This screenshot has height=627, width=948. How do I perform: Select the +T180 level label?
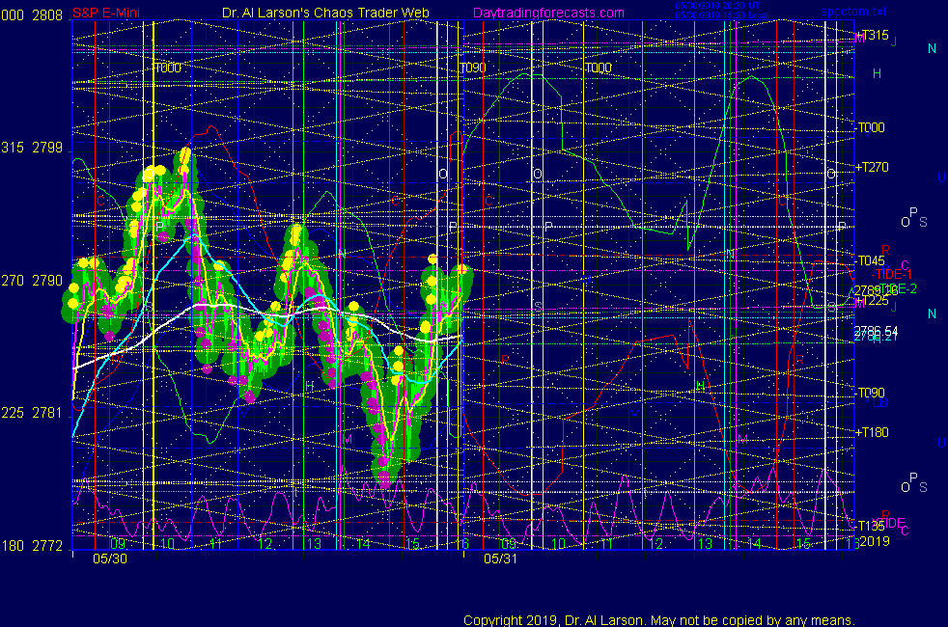click(x=872, y=432)
